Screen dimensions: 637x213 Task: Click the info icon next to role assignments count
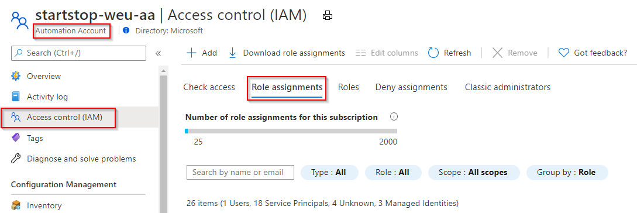pyautogui.click(x=394, y=117)
